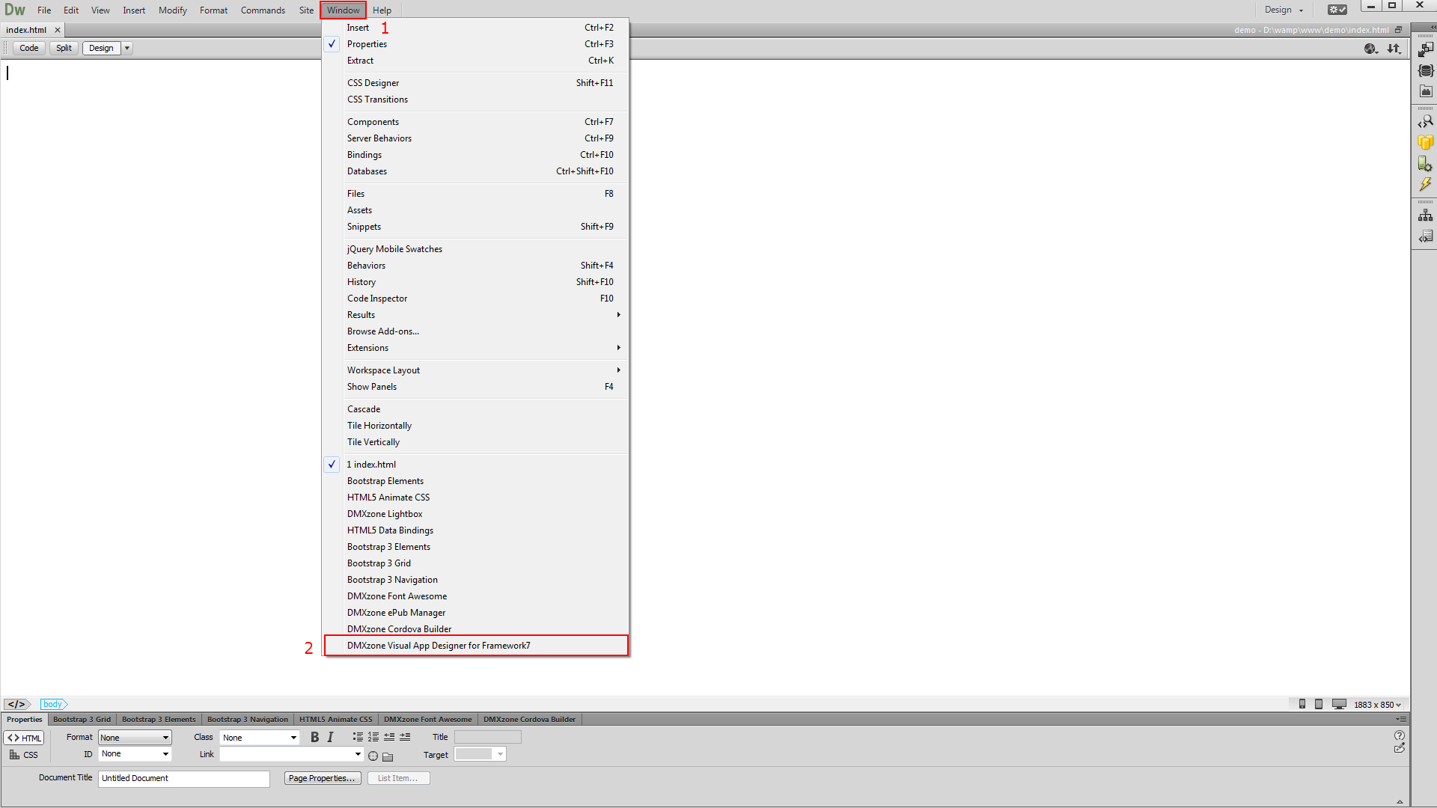Click the Point to File target icon
This screenshot has width=1437, height=808.
tap(373, 756)
